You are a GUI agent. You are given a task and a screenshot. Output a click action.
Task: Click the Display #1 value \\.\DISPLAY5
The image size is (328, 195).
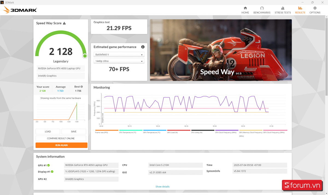91,172
